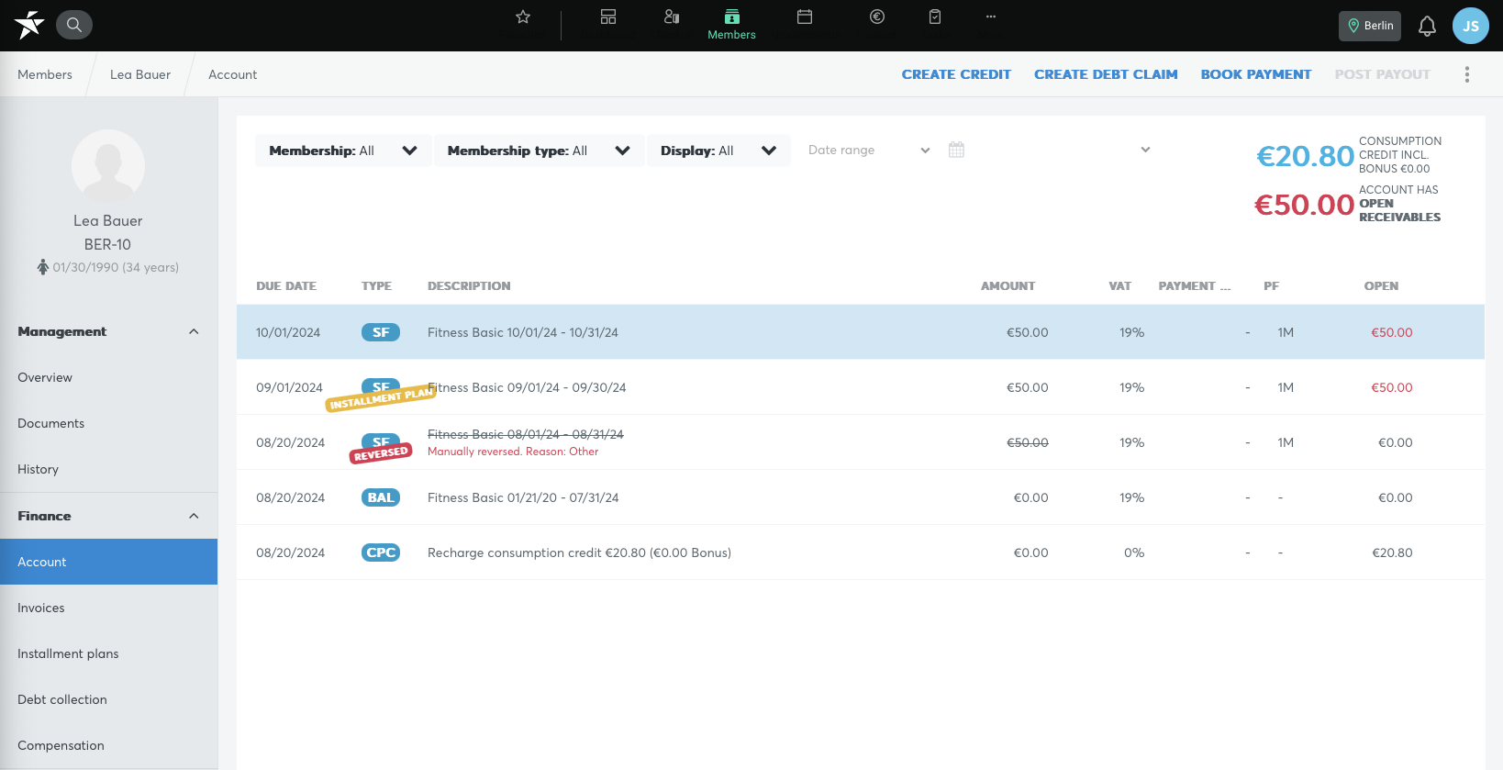Open the dashboard grid icon
The image size is (1503, 770).
tap(608, 17)
